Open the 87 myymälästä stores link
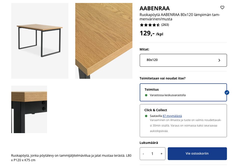The height and width of the screenshot is (166, 240). click(172, 116)
